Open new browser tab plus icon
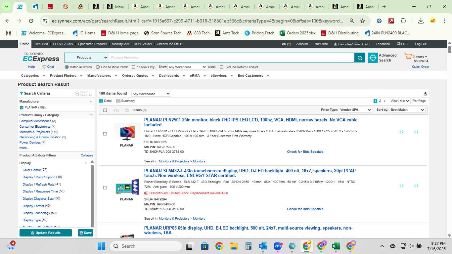 [384, 7]
